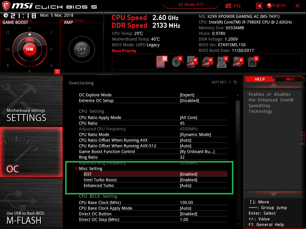Screen dimensions: 306x229
Task: Select the USB floppy boot device
Action: (238, 62)
